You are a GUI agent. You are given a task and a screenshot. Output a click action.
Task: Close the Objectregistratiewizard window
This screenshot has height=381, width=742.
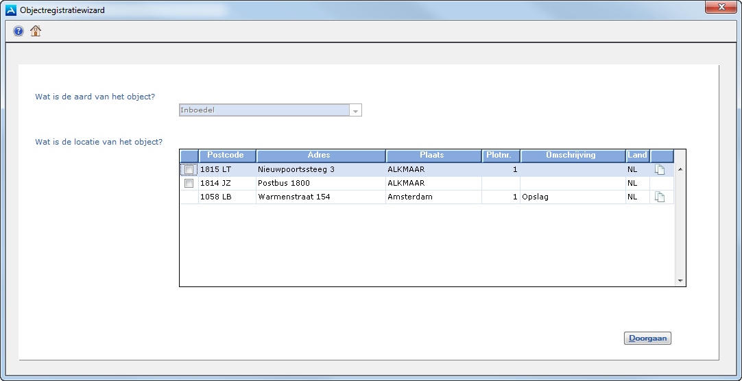tap(721, 8)
